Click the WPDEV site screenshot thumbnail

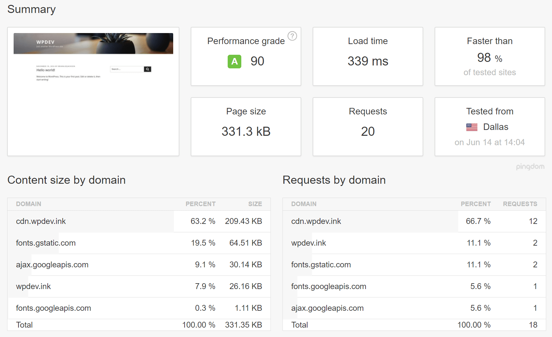pos(93,91)
